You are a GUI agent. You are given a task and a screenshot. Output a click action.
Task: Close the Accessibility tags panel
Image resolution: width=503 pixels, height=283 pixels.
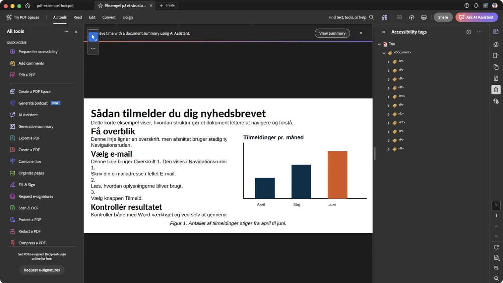point(384,32)
